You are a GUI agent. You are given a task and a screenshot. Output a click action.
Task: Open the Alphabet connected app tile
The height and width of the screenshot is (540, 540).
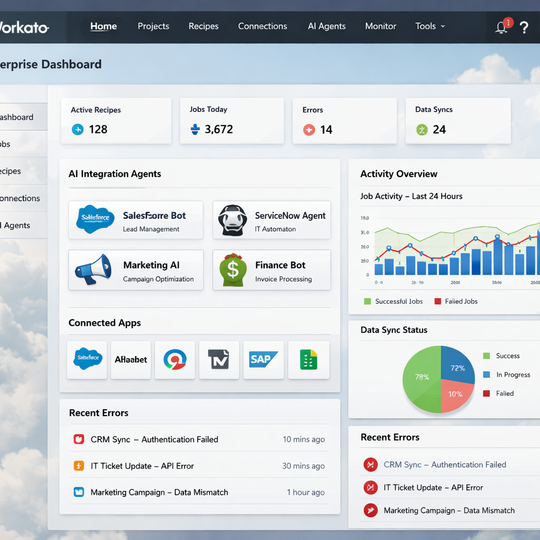click(x=131, y=360)
